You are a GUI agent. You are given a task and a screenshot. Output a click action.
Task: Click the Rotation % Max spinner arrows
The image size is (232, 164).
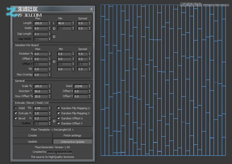pyautogui.click(x=50, y=54)
